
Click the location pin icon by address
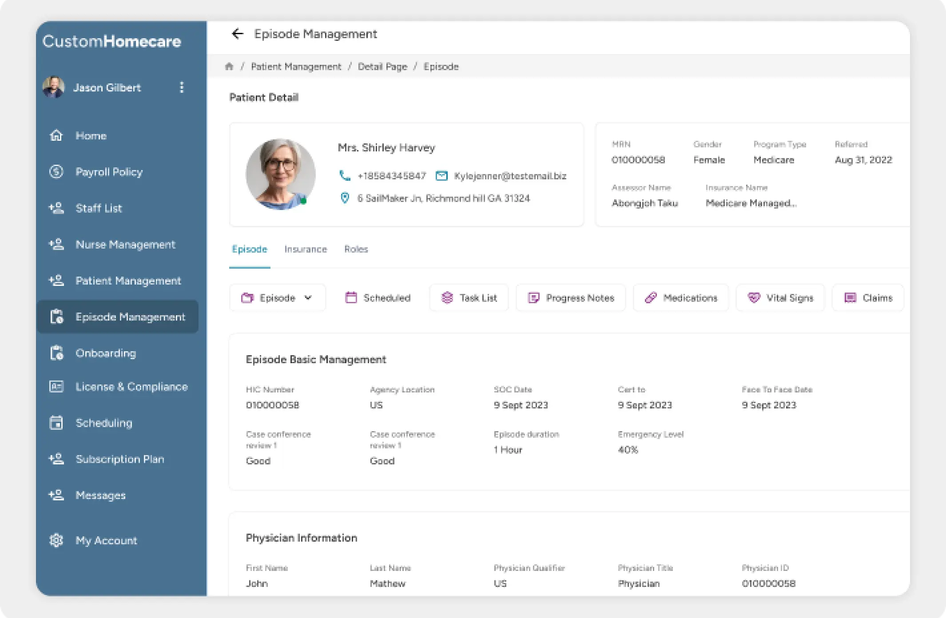click(x=345, y=198)
